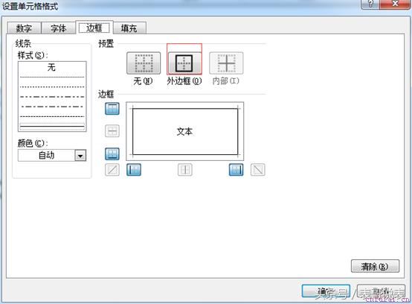Open the 颜色 color dropdown arrow

point(80,156)
